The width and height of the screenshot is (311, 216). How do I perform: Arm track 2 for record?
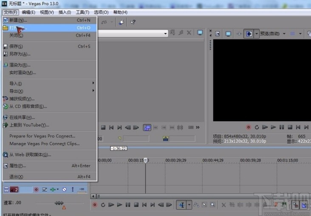(36, 190)
